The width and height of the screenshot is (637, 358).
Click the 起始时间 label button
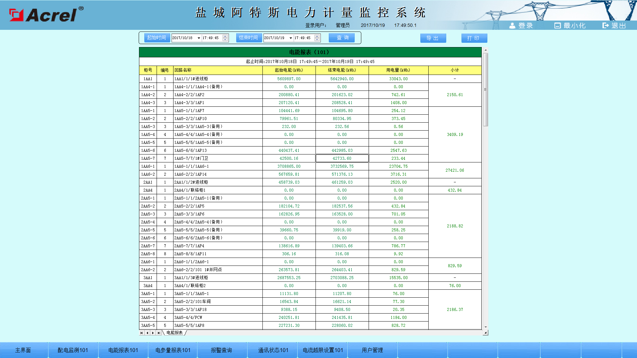point(157,38)
